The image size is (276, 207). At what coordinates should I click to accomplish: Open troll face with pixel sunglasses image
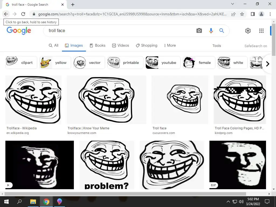coord(240,100)
